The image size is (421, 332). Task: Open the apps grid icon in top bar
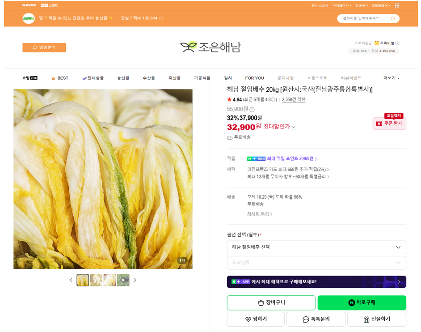[x=397, y=5]
